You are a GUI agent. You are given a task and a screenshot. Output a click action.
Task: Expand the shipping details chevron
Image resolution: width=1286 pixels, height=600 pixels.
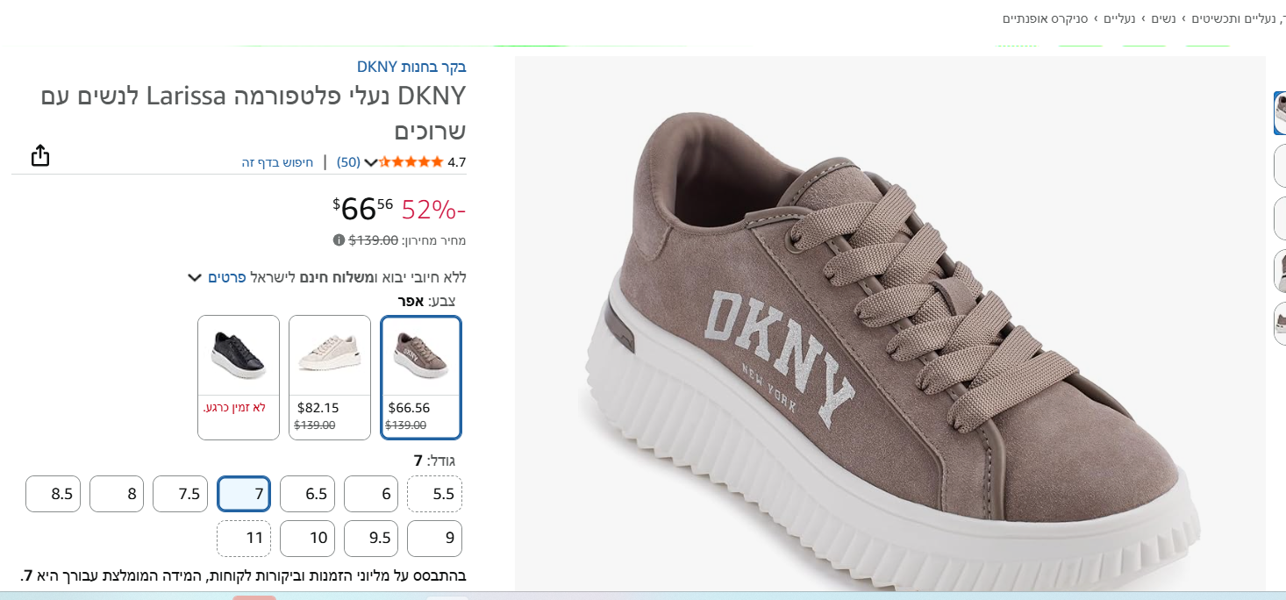(195, 278)
